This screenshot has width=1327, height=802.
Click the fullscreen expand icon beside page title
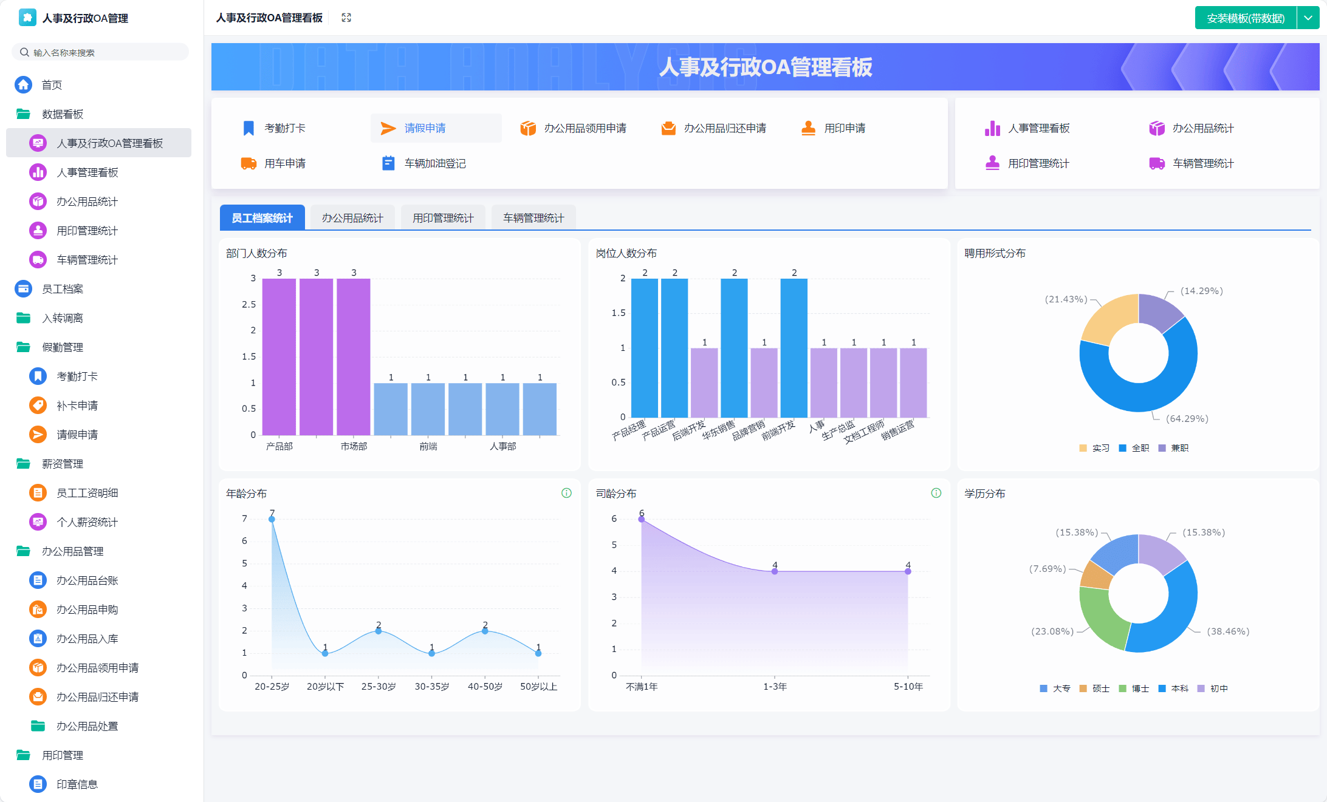346,17
